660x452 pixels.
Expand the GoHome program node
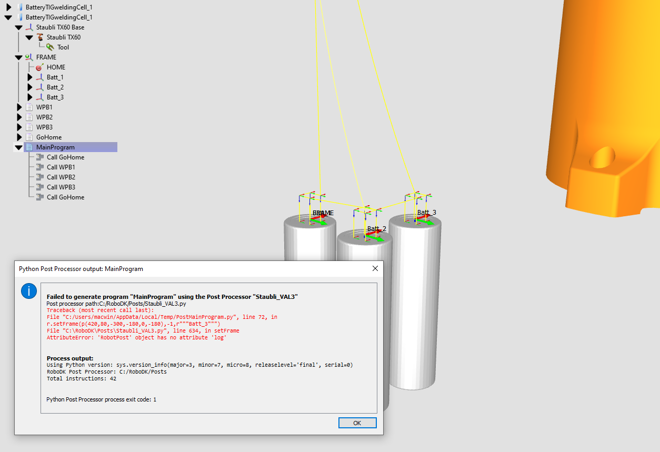pyautogui.click(x=20, y=137)
